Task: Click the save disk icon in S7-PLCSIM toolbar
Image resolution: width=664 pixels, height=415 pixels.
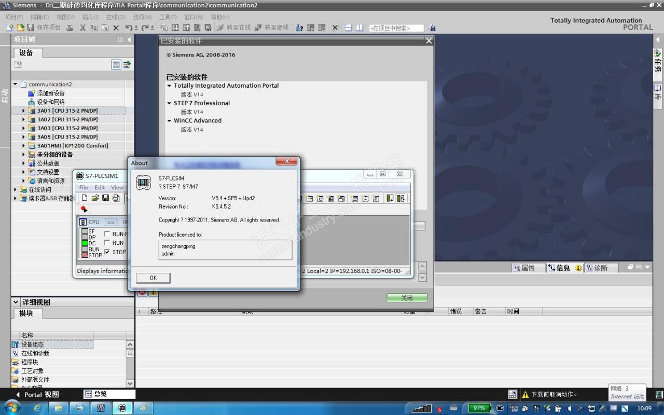Action: point(105,198)
